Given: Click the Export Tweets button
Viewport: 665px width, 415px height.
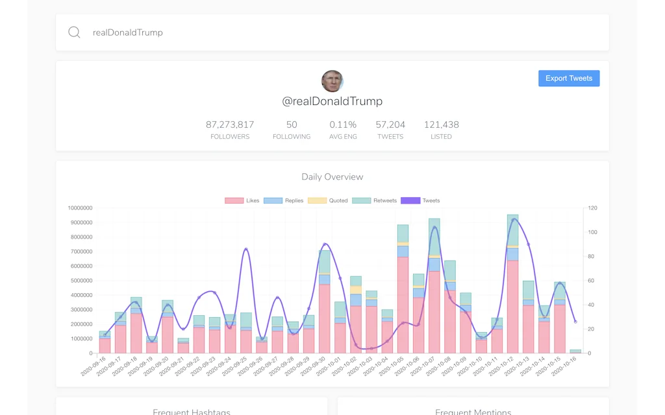Looking at the screenshot, I should pyautogui.click(x=569, y=78).
